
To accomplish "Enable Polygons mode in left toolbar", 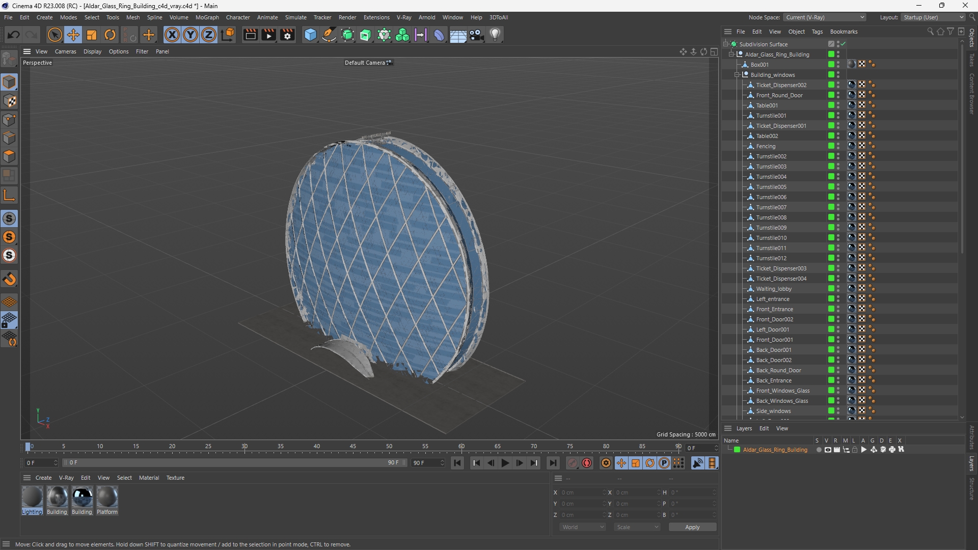I will [9, 156].
